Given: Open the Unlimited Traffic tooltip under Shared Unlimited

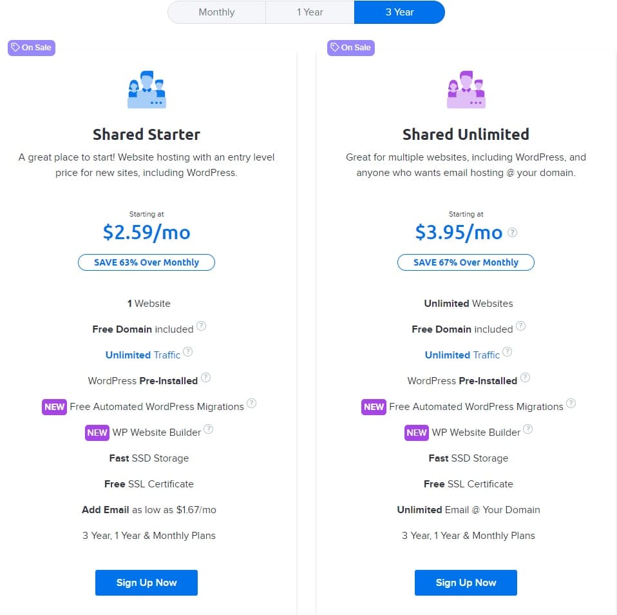Looking at the screenshot, I should coord(507,351).
